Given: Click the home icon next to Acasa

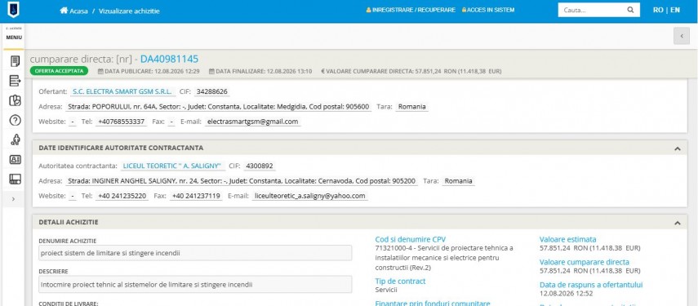Looking at the screenshot, I should pos(64,11).
